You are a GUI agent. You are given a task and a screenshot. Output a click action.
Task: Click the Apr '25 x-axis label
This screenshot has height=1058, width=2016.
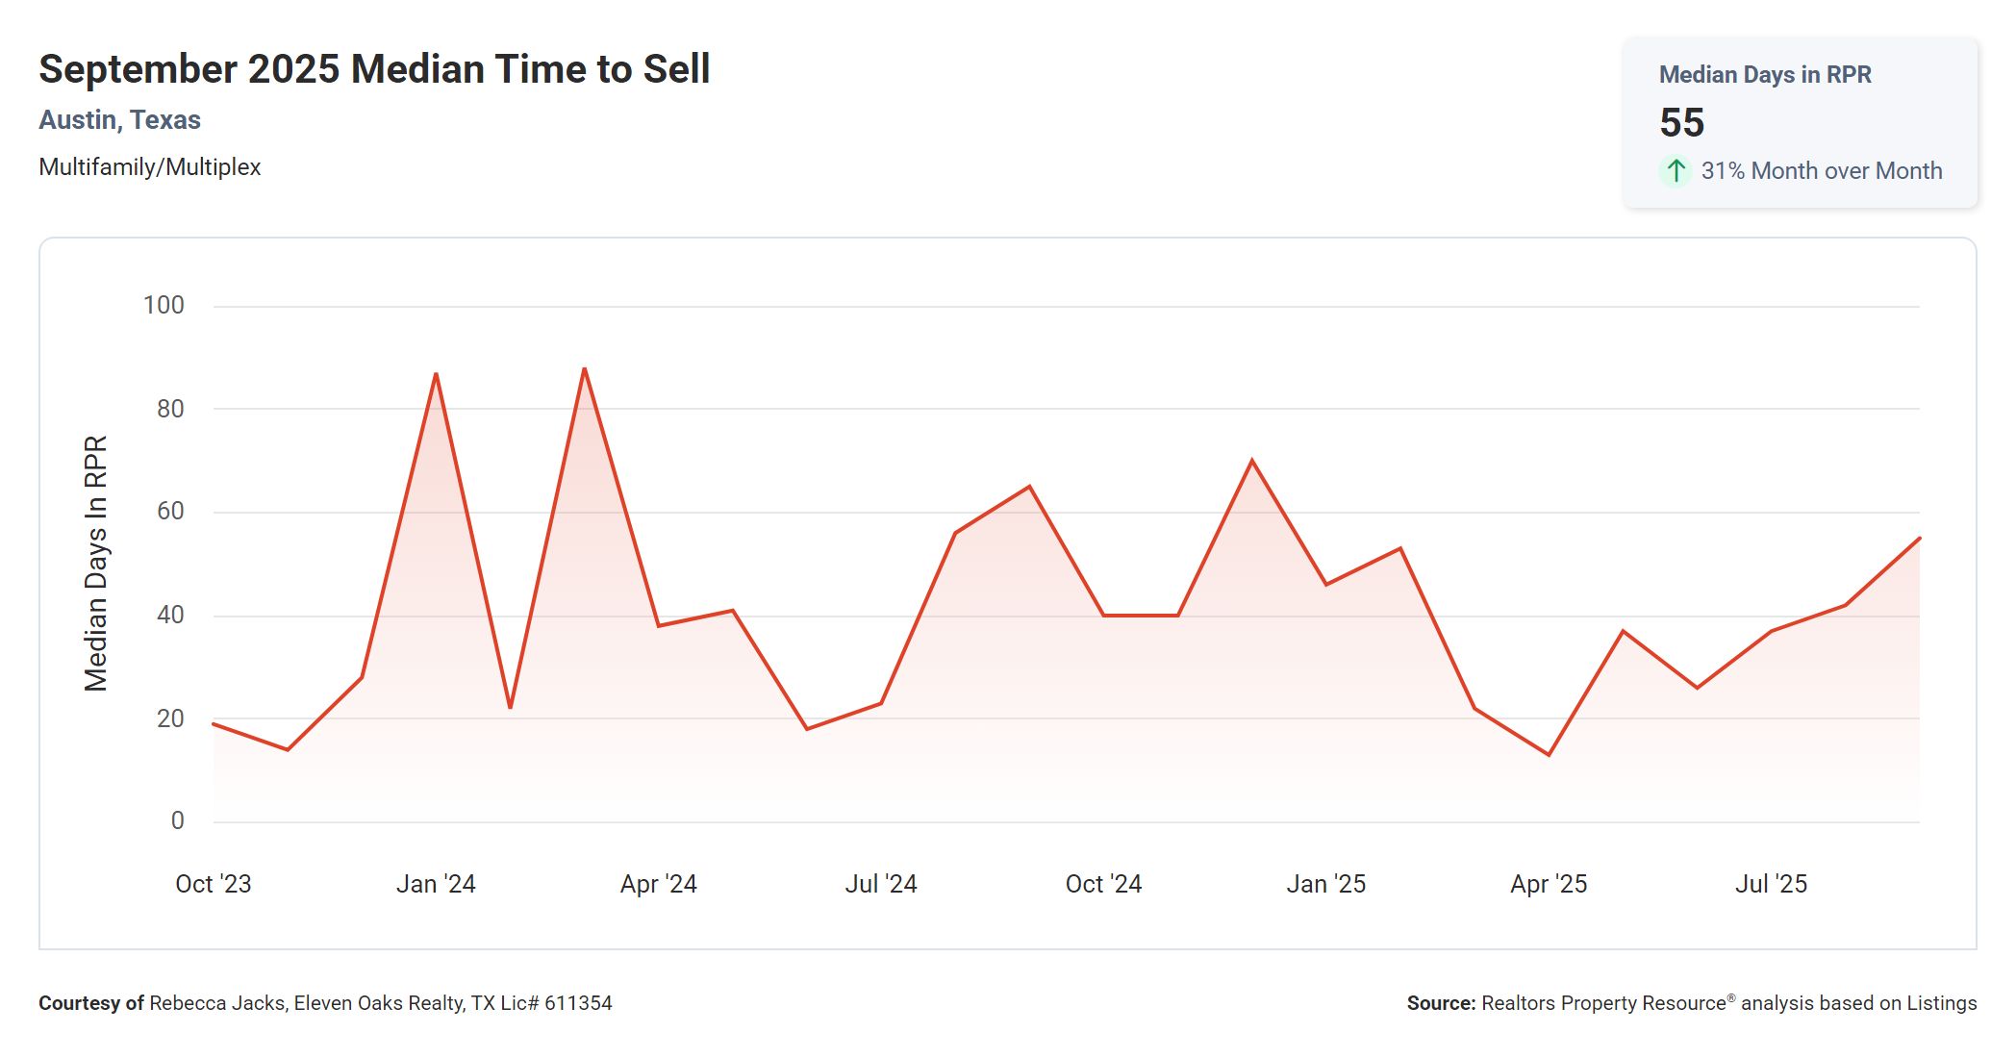(1549, 884)
